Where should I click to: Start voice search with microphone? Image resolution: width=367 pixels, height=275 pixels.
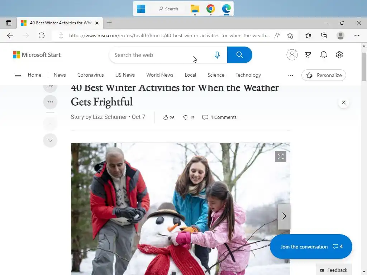coord(217,55)
